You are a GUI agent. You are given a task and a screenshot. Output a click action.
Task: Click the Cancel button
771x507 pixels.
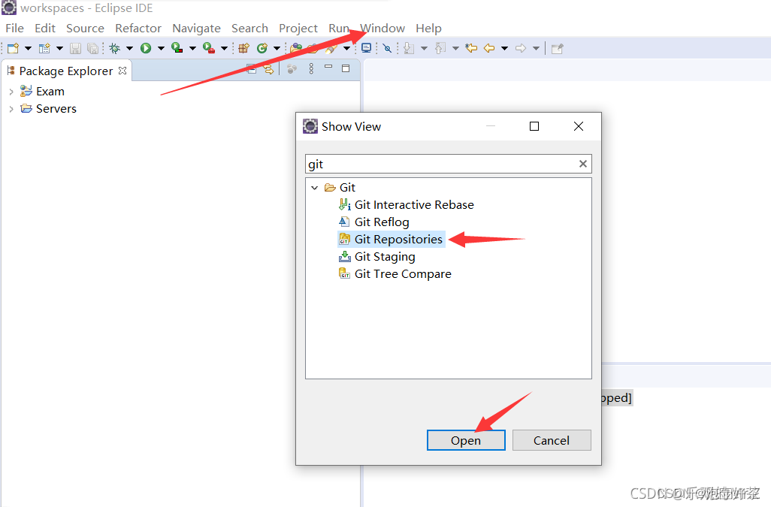click(552, 440)
